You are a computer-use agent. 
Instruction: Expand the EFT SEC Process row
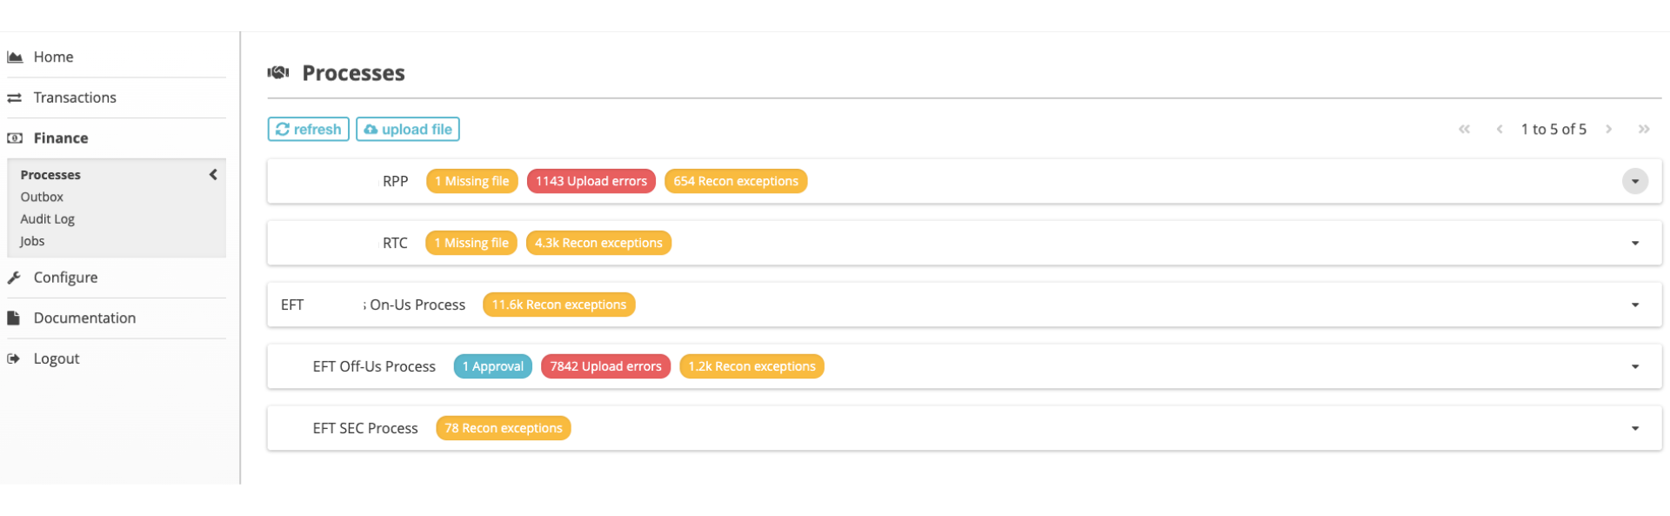click(x=1634, y=429)
